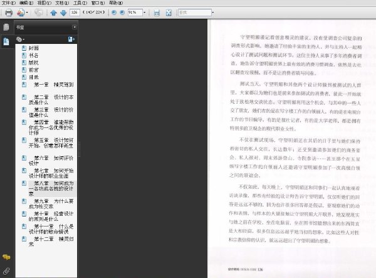Viewport: 376px width, 278px height.
Task: Click the zoom in plus button
Action: tap(122, 13)
